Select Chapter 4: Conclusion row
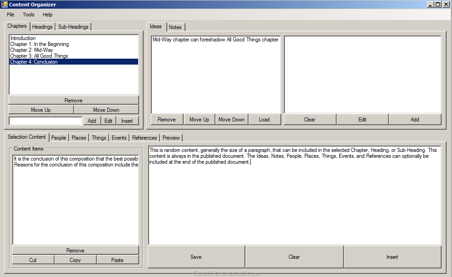This screenshot has height=277, width=452. click(74, 62)
